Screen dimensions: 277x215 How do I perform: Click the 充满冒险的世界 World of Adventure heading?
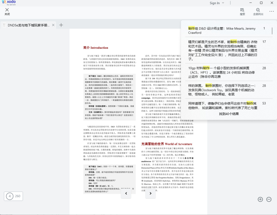pos(167,144)
